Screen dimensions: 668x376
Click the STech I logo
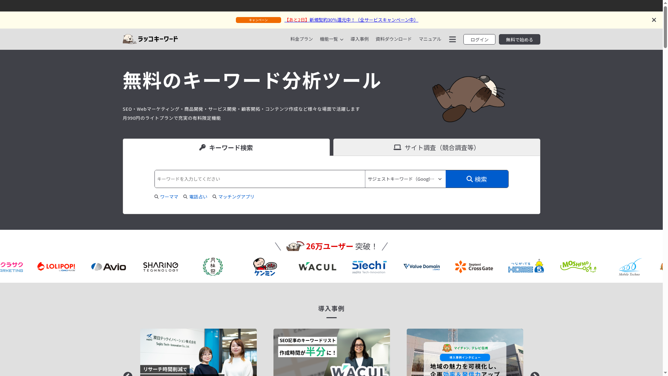click(369, 267)
